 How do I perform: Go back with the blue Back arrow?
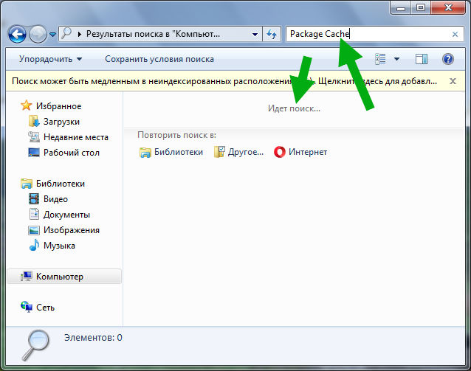tap(17, 34)
